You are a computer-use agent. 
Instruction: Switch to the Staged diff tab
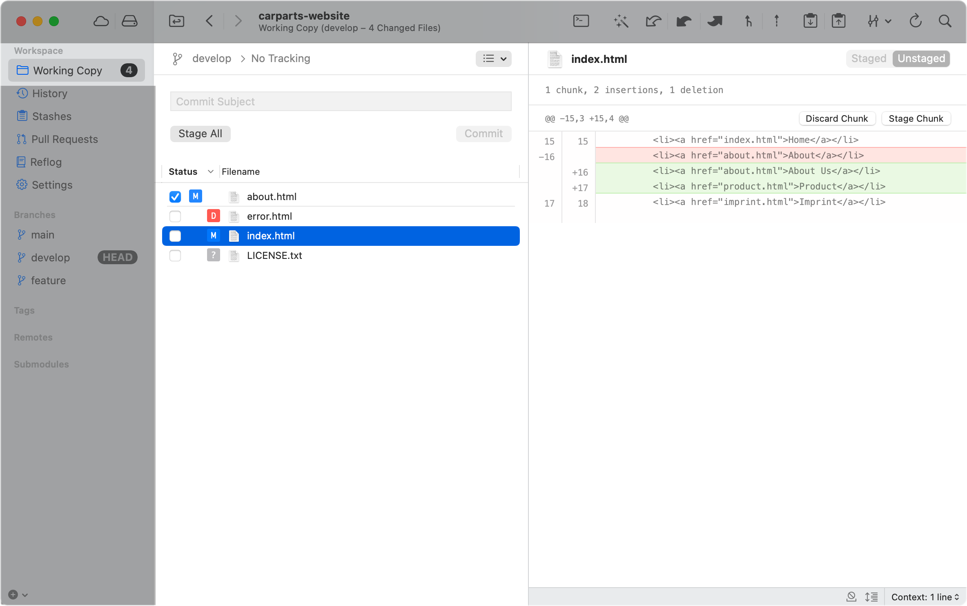coord(869,59)
